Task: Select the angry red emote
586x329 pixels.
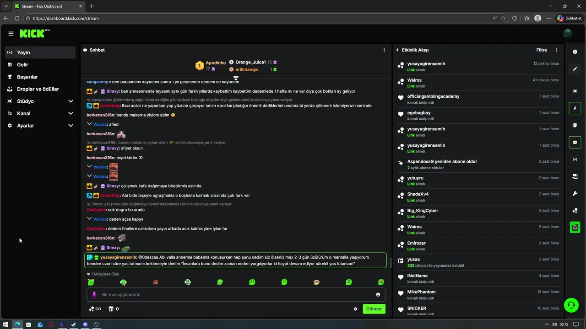Action: [x=156, y=282]
